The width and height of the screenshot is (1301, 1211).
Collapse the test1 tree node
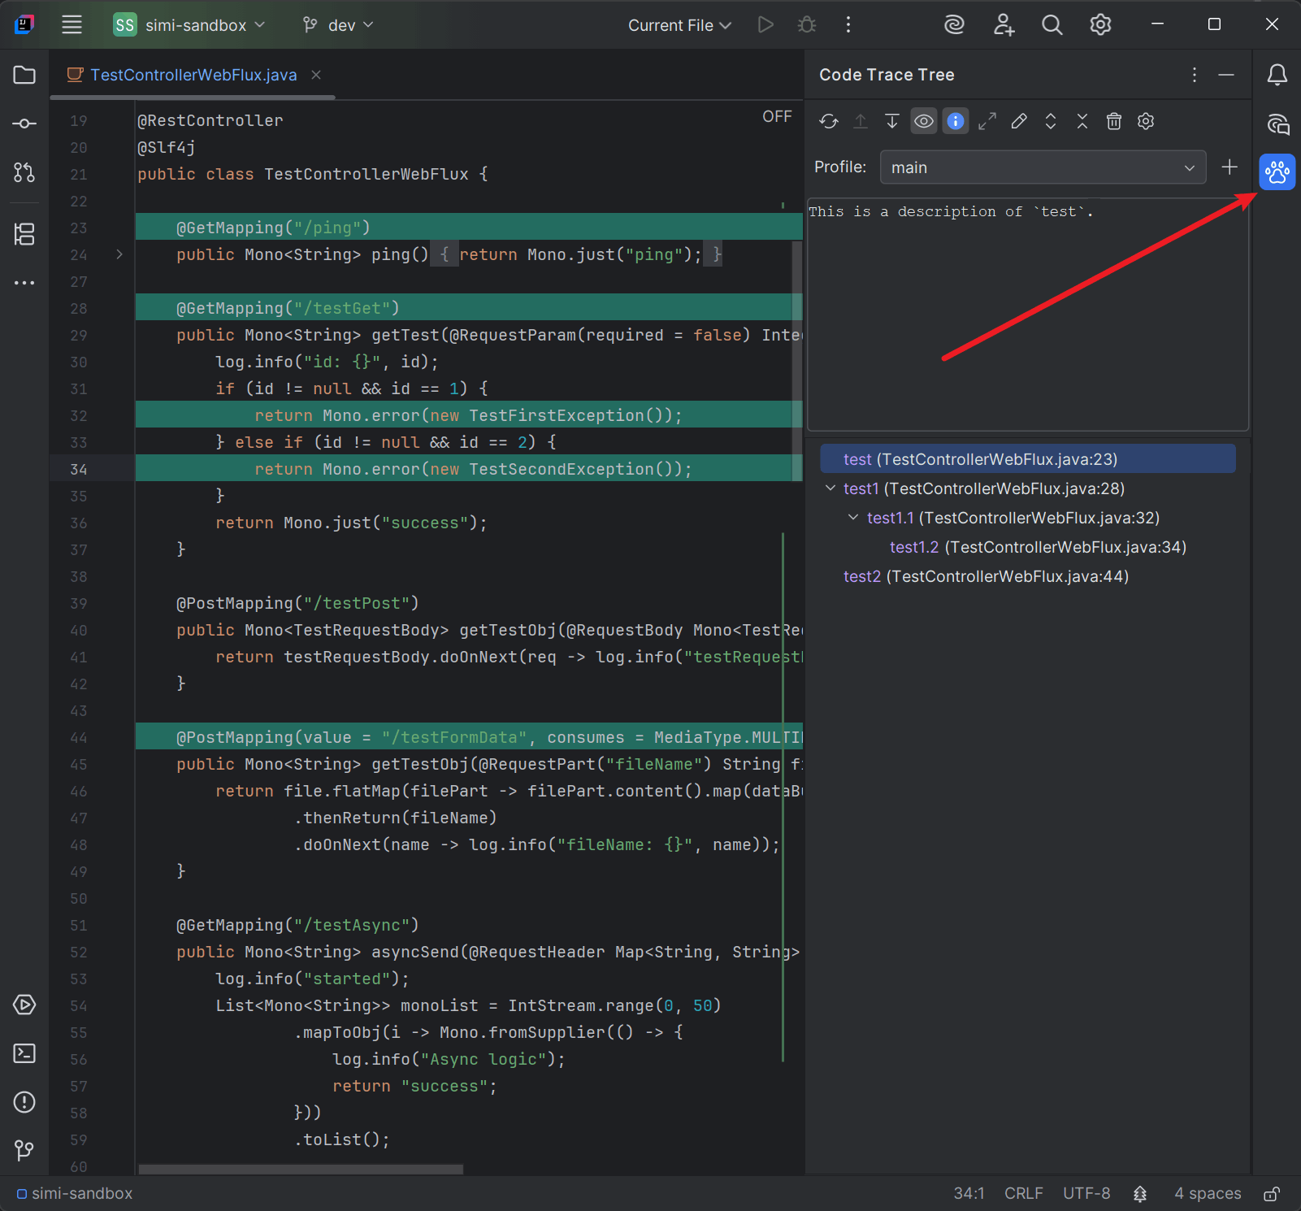[830, 488]
